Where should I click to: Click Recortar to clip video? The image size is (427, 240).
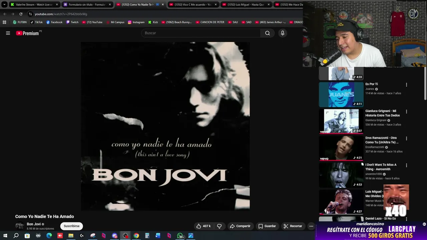pyautogui.click(x=293, y=226)
